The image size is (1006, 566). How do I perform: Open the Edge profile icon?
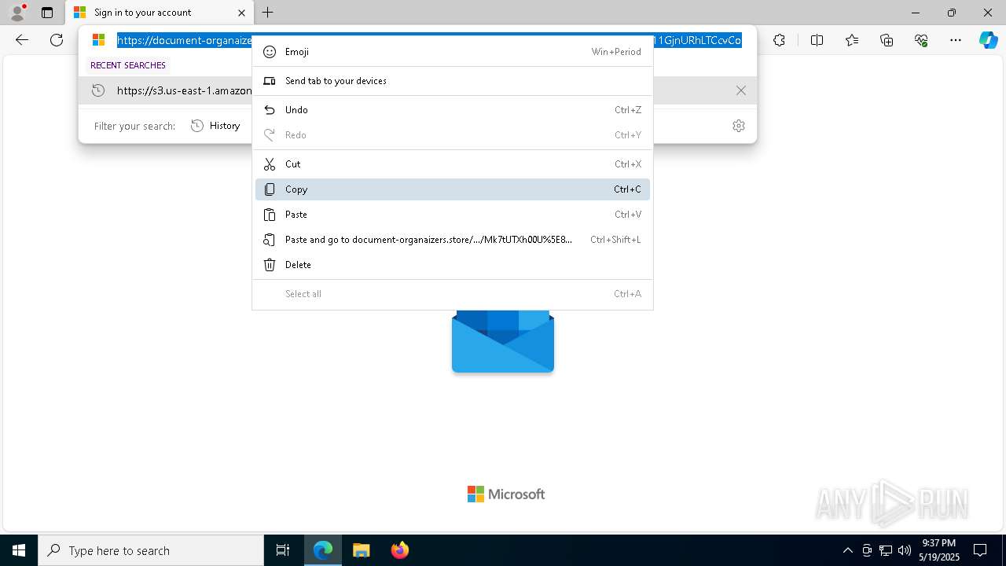point(17,13)
